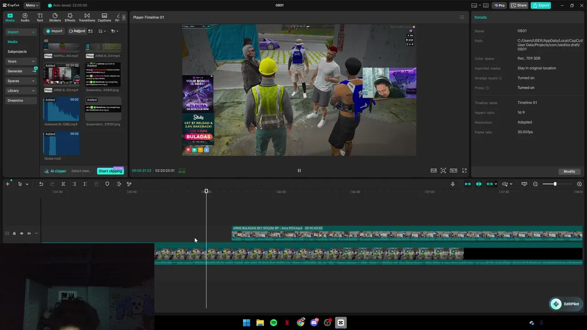Start voiceover recording with microphone icon
Screen dimensions: 587x330
(453, 184)
